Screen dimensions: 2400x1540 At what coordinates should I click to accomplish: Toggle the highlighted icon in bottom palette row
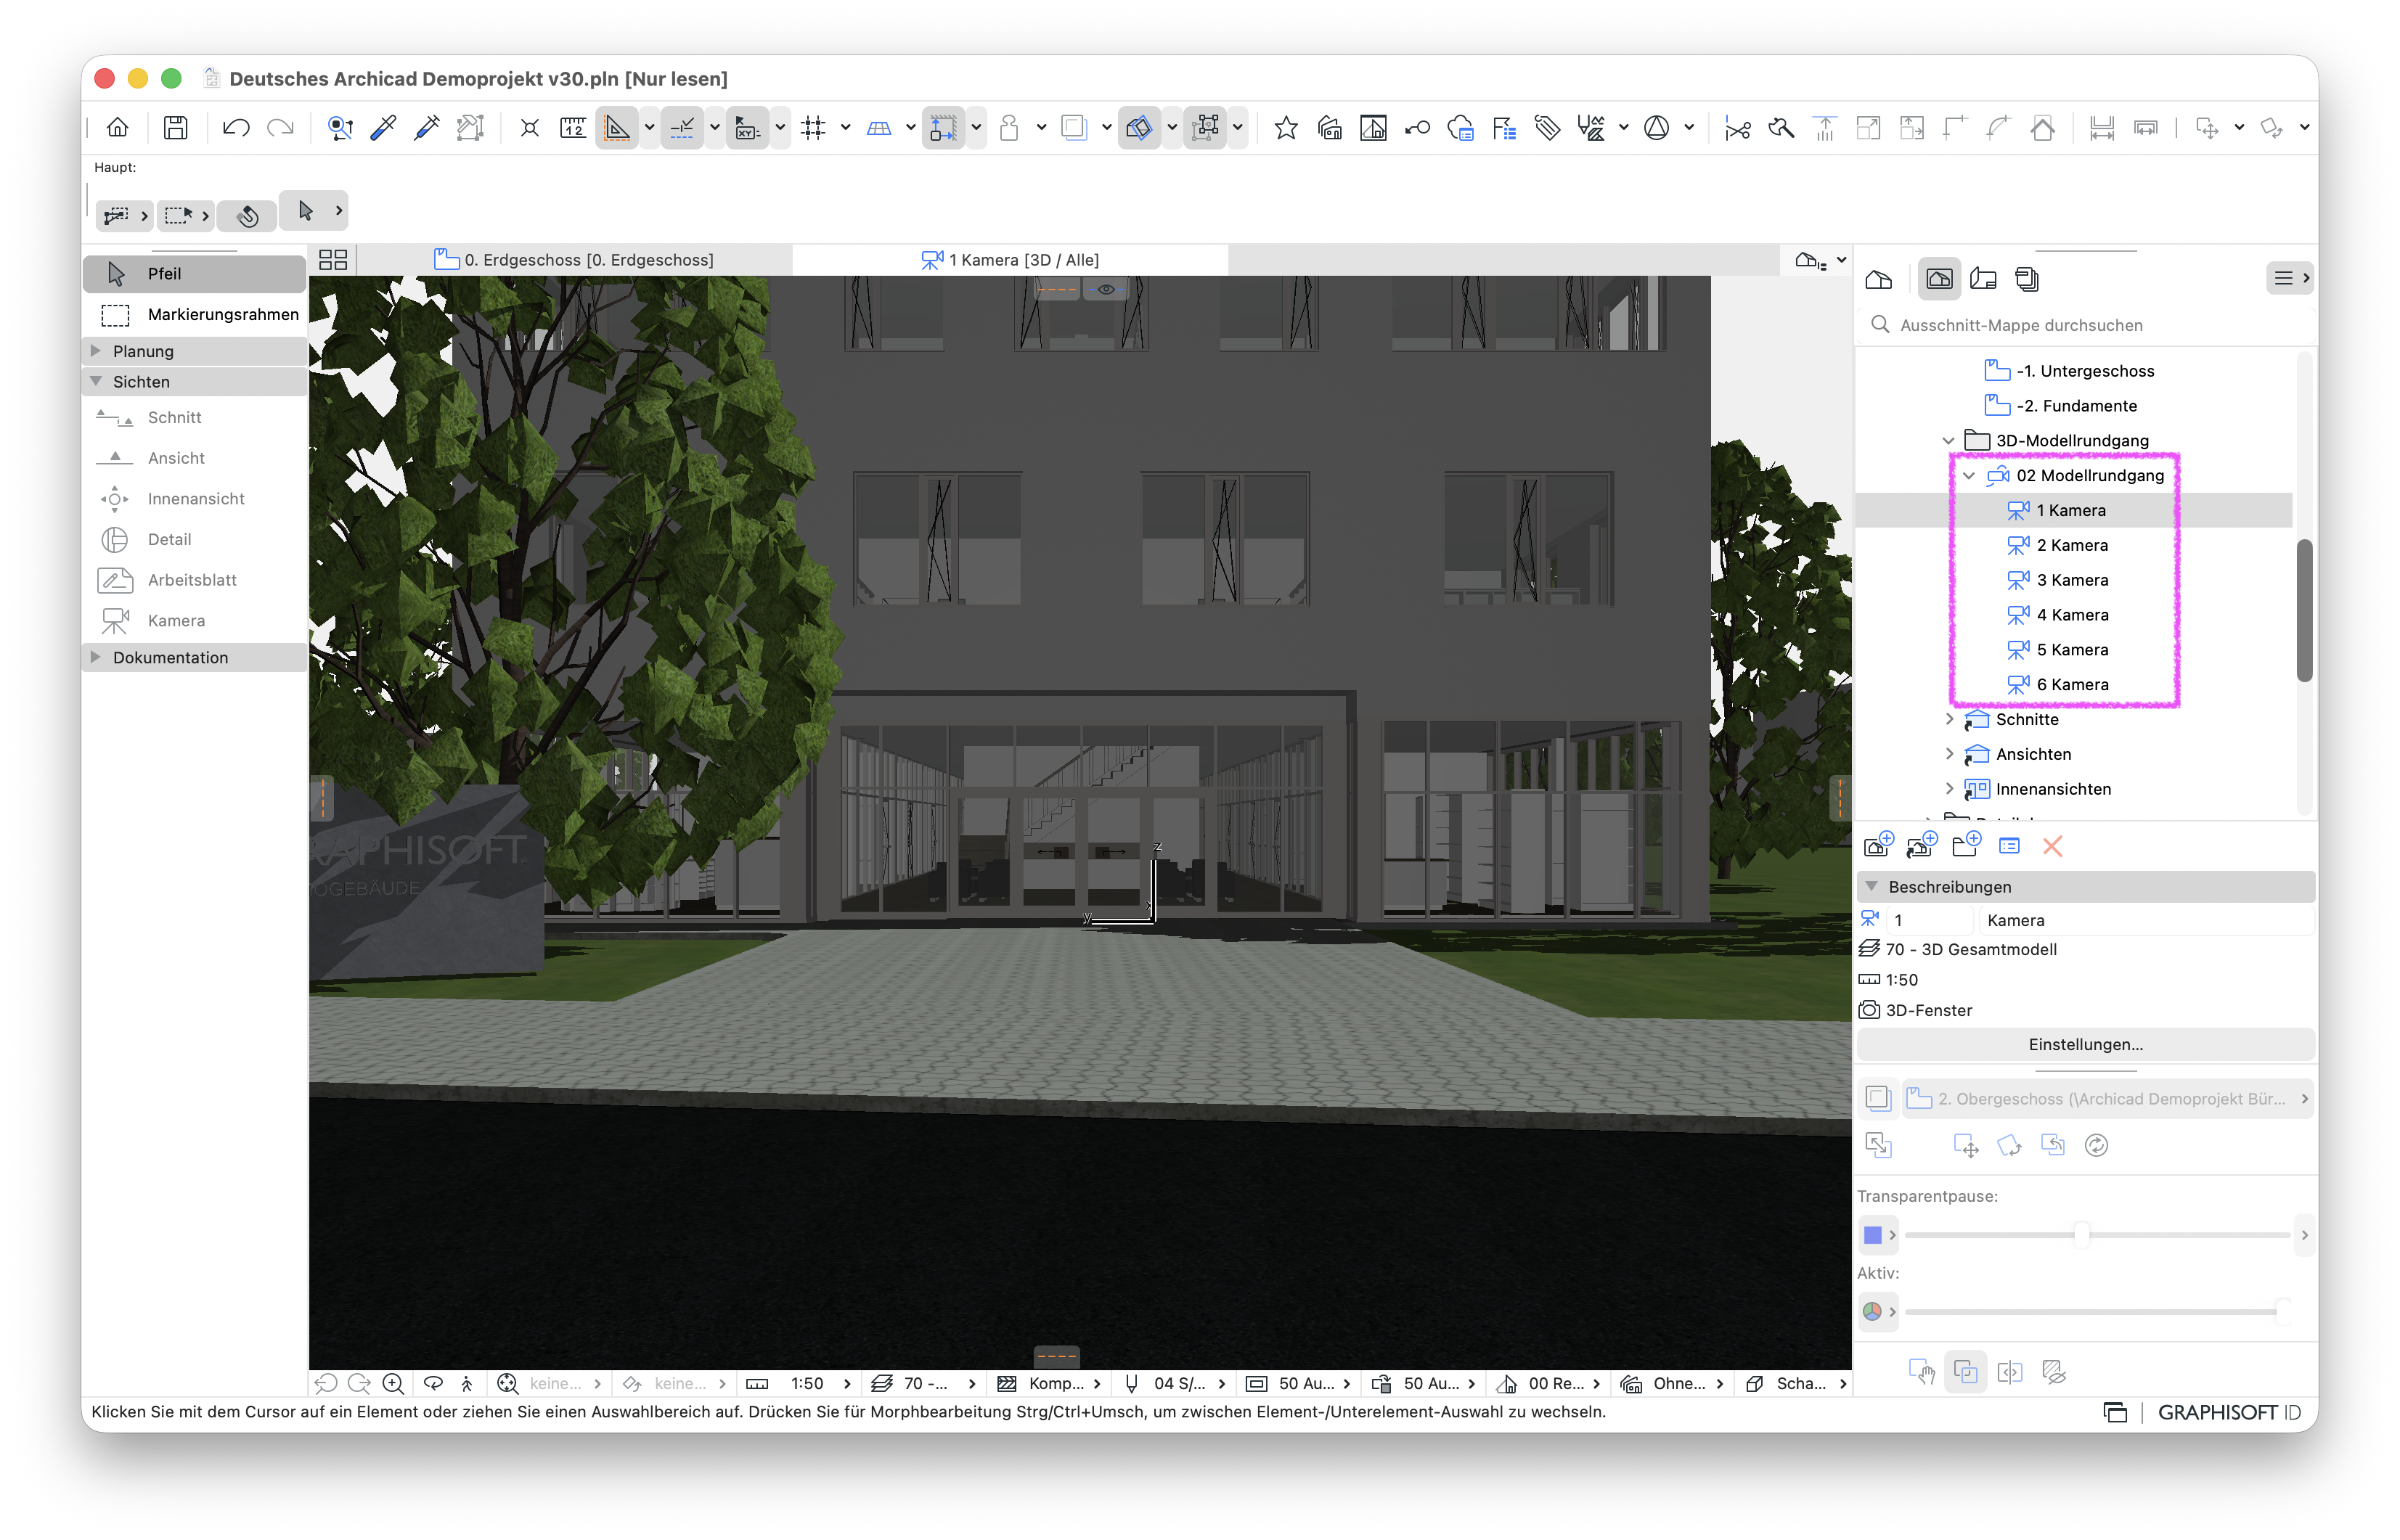pos(1965,1372)
